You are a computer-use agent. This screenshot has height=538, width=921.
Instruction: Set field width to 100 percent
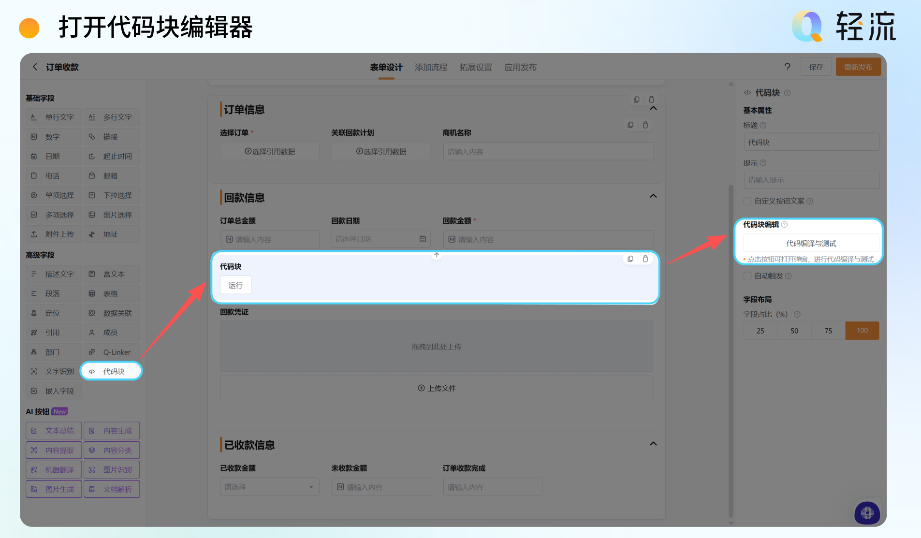[863, 331]
